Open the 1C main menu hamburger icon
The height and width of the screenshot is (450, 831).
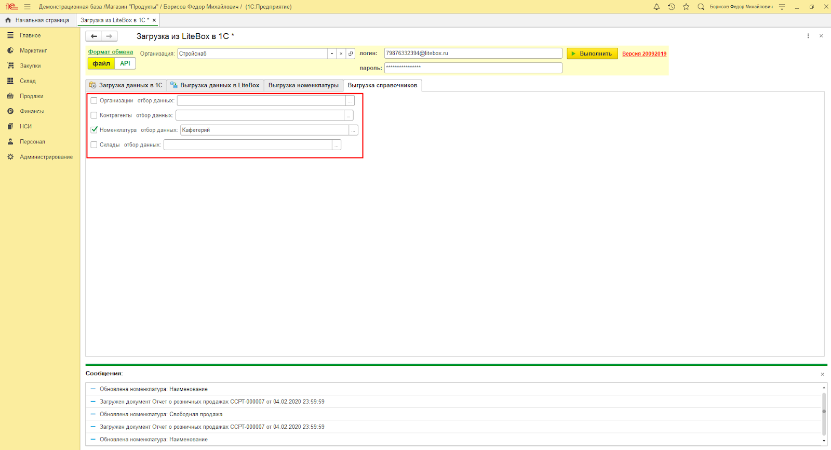[27, 7]
